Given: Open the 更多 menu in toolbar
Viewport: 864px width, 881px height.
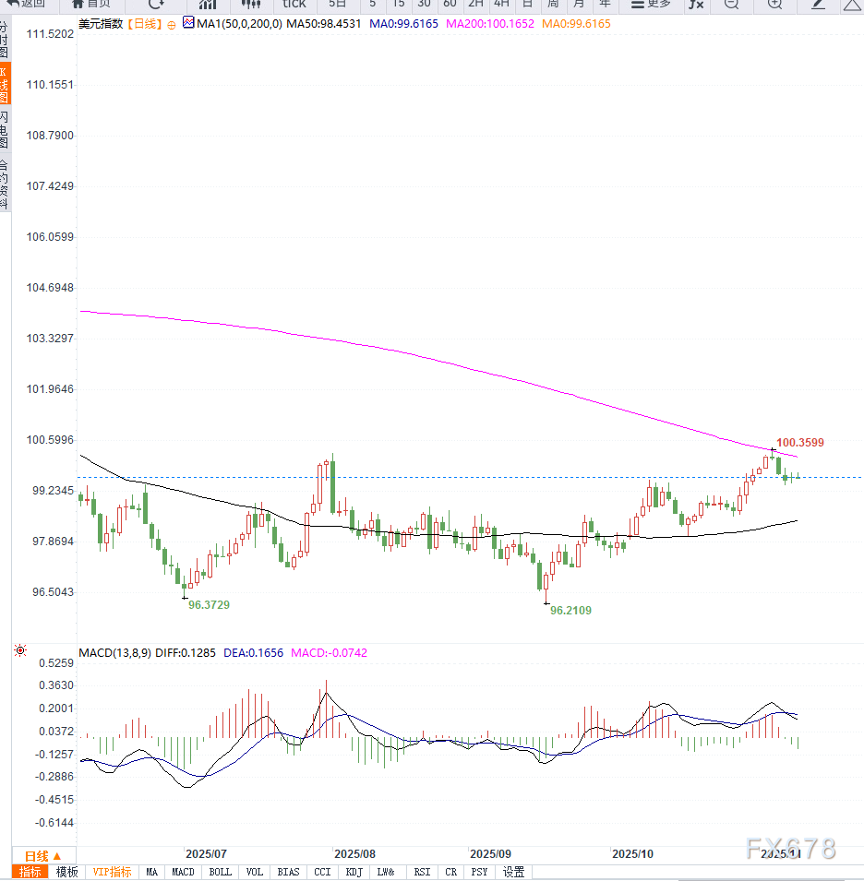Looking at the screenshot, I should coord(651,4).
